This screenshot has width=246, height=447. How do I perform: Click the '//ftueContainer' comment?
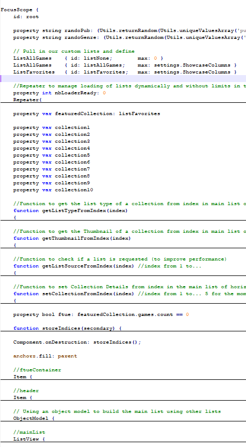point(37,370)
